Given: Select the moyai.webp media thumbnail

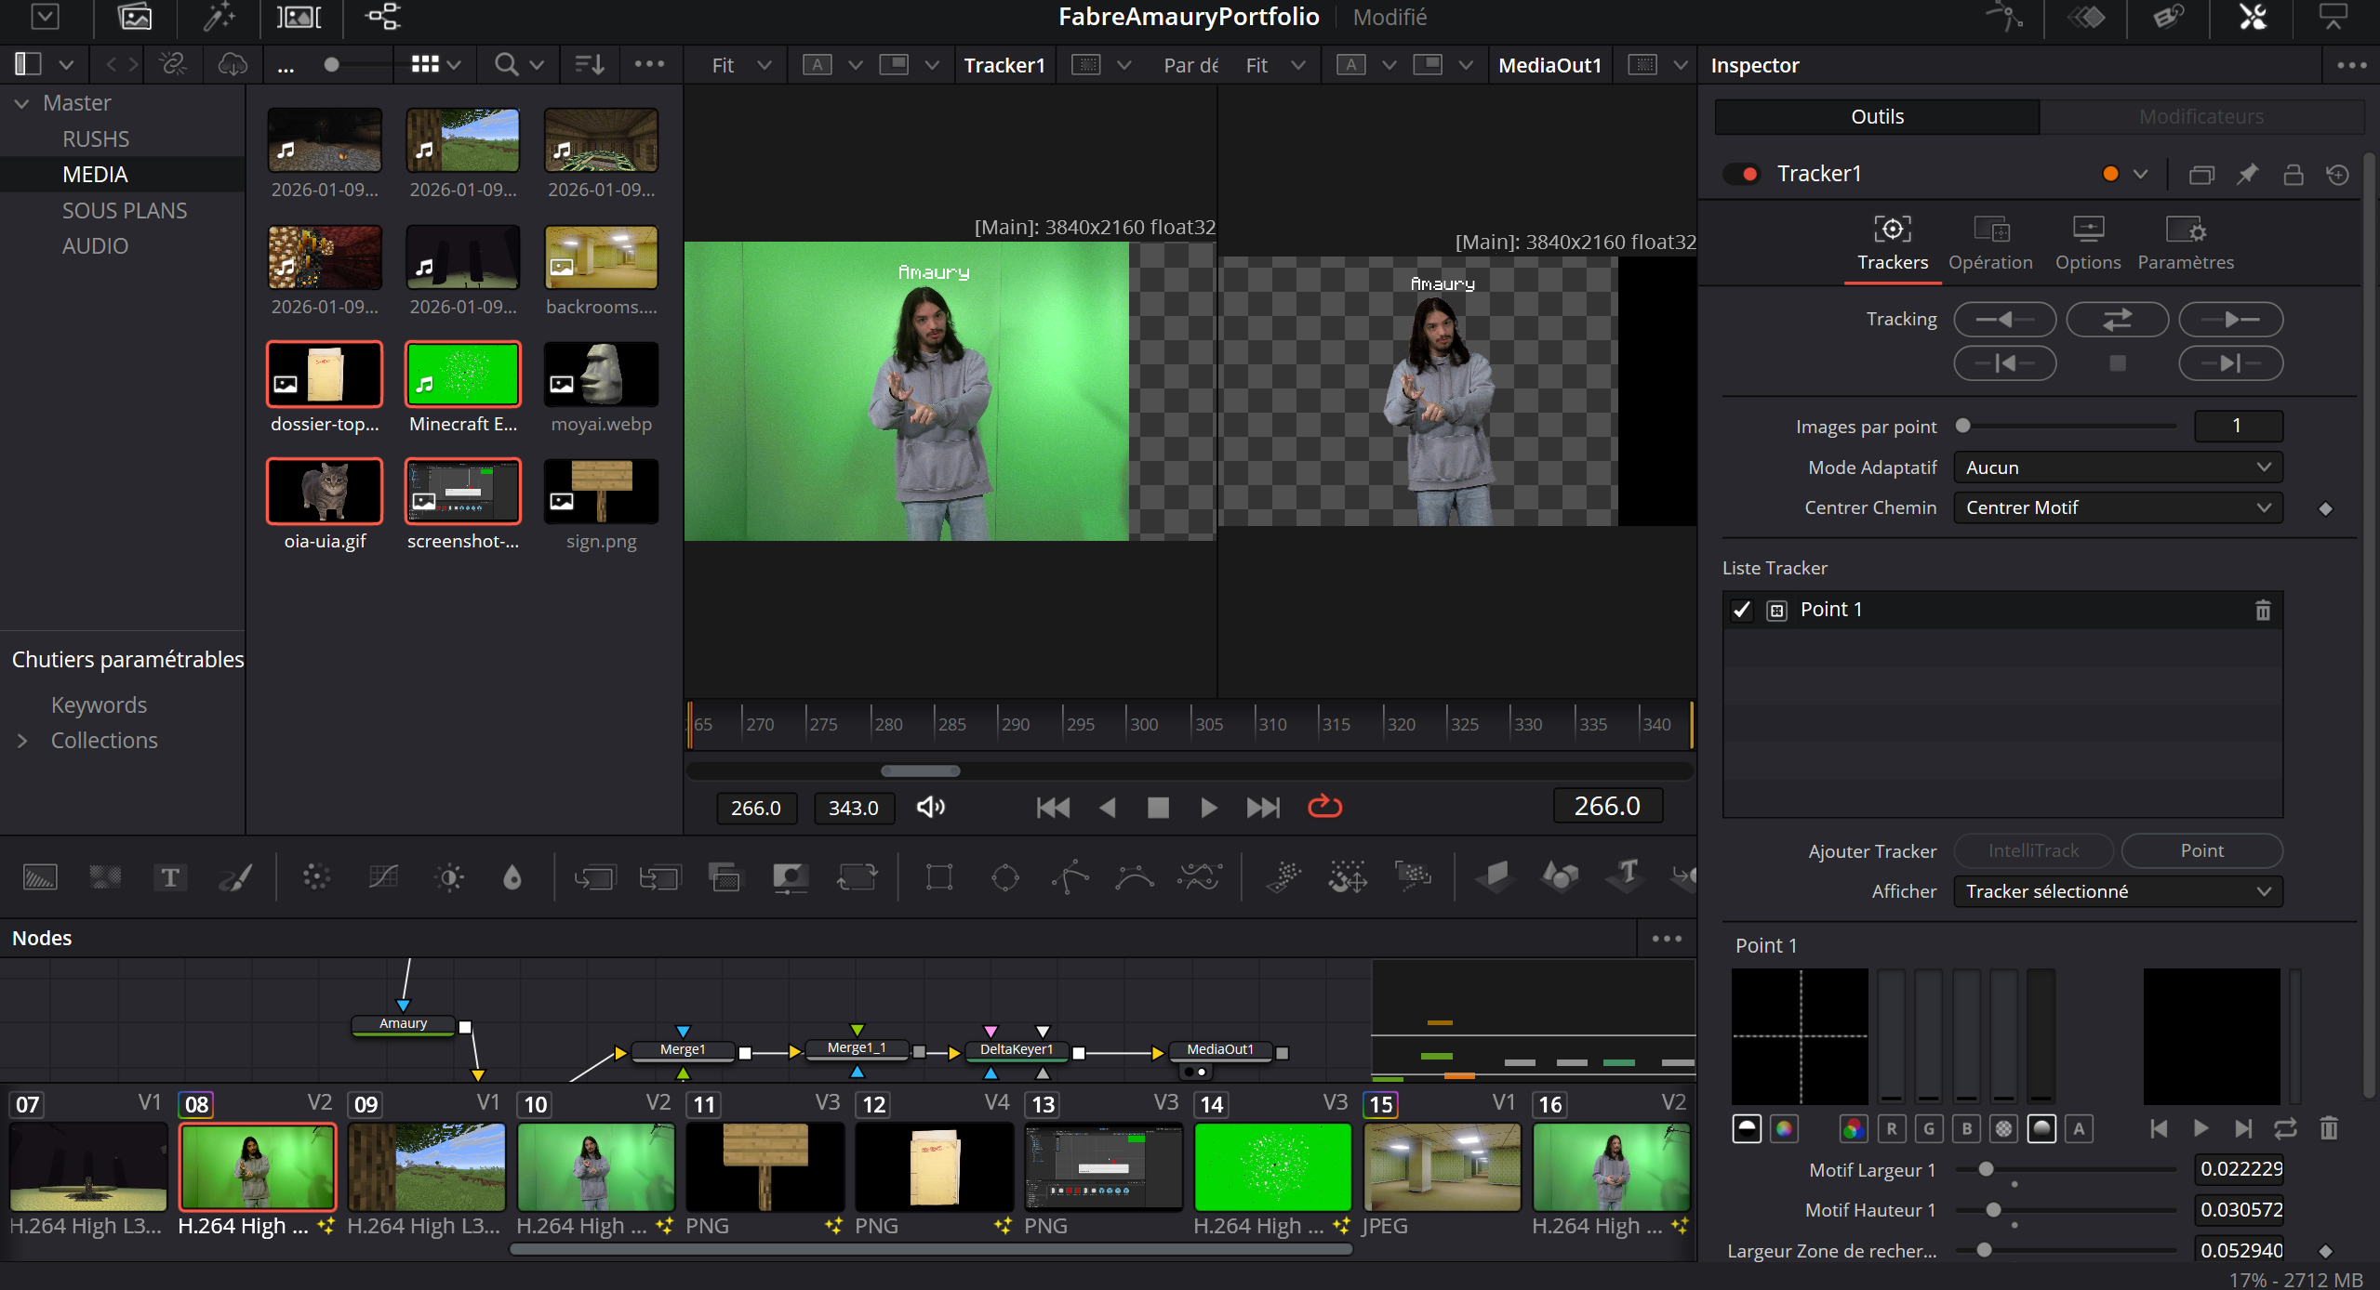Looking at the screenshot, I should (601, 375).
